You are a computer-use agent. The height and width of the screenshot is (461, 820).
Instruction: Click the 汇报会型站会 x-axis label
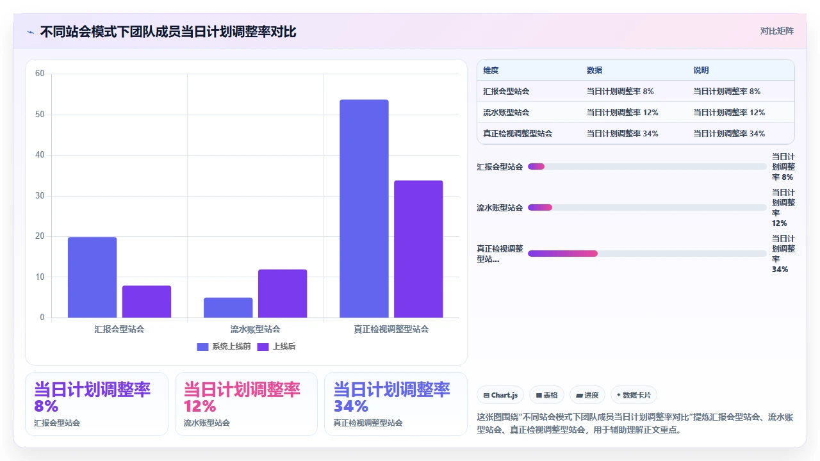click(119, 329)
